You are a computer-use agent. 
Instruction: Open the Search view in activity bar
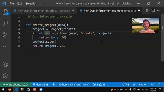(x=5, y=23)
